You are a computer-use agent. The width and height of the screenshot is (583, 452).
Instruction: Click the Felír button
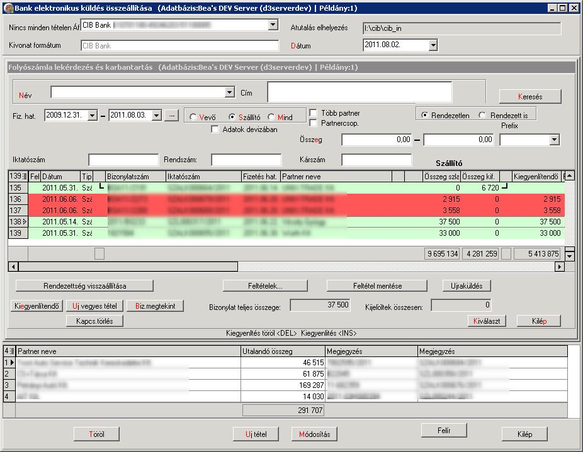coord(444,430)
